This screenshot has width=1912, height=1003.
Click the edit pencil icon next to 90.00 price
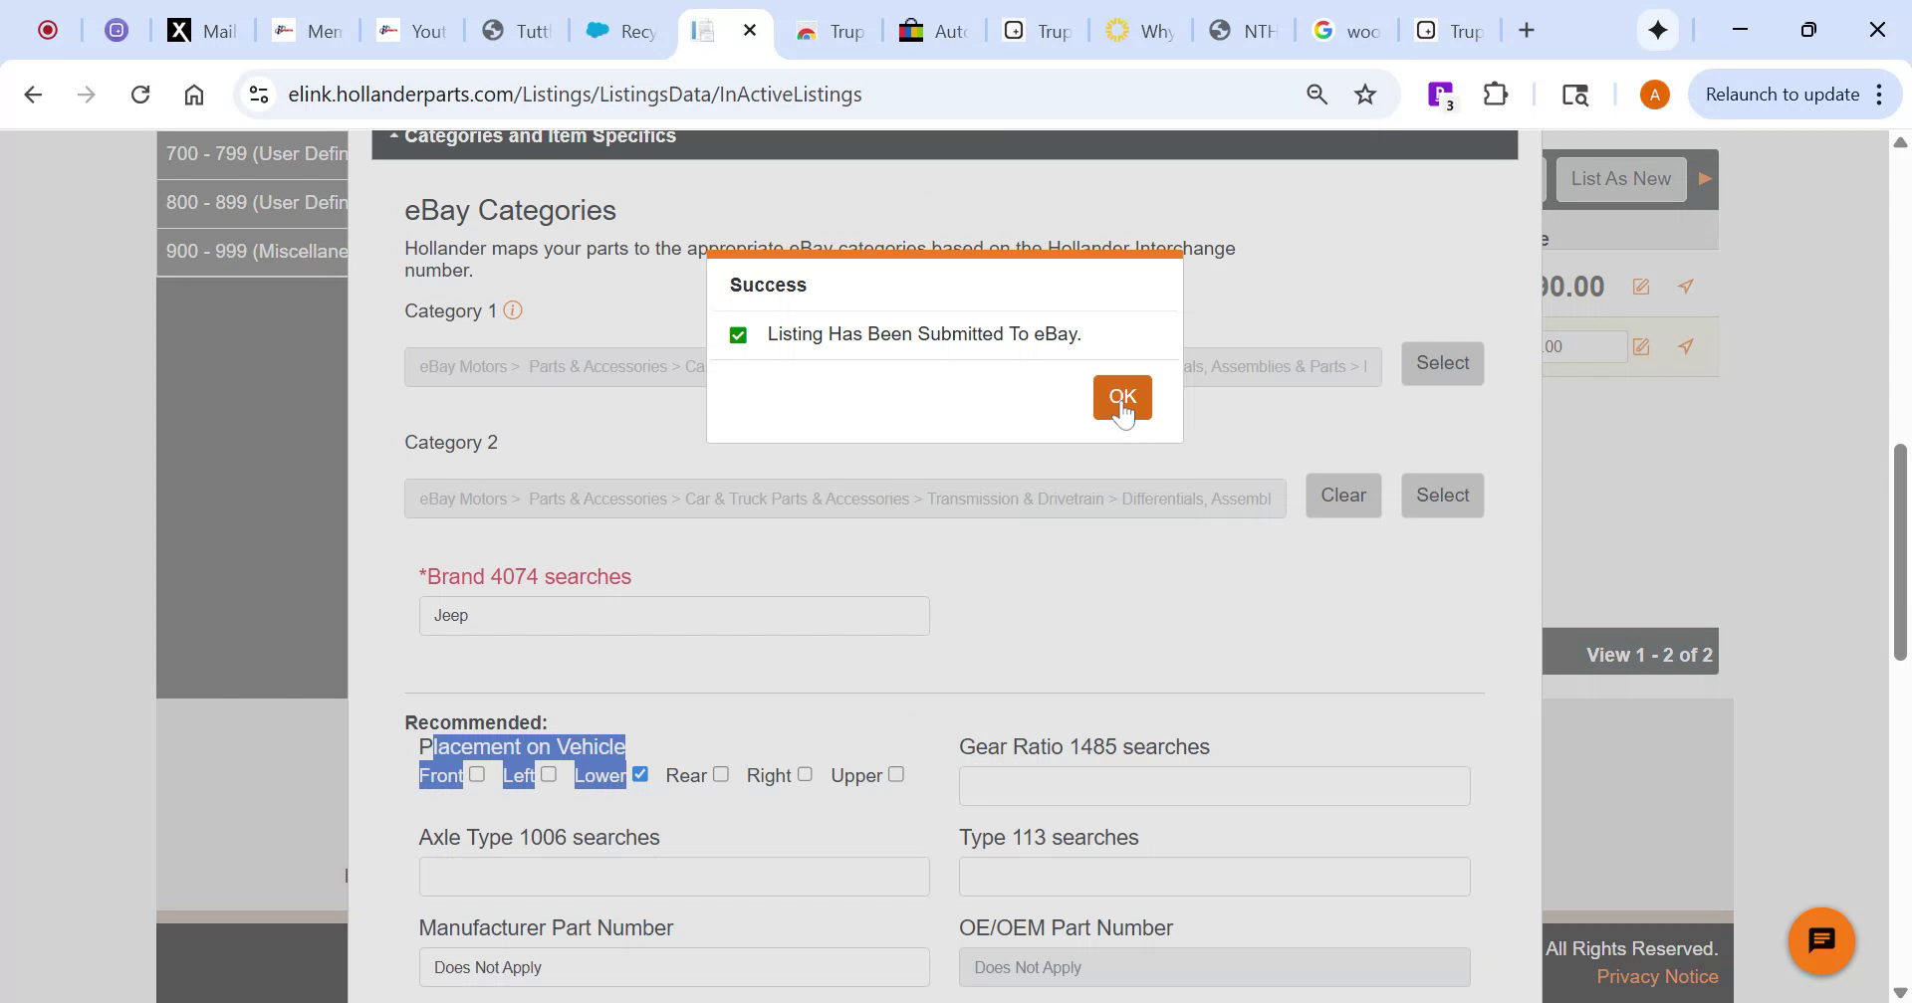click(1641, 287)
